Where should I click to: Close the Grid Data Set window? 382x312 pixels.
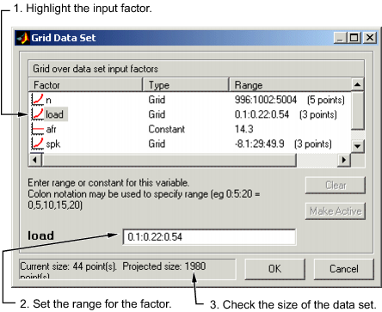click(370, 38)
